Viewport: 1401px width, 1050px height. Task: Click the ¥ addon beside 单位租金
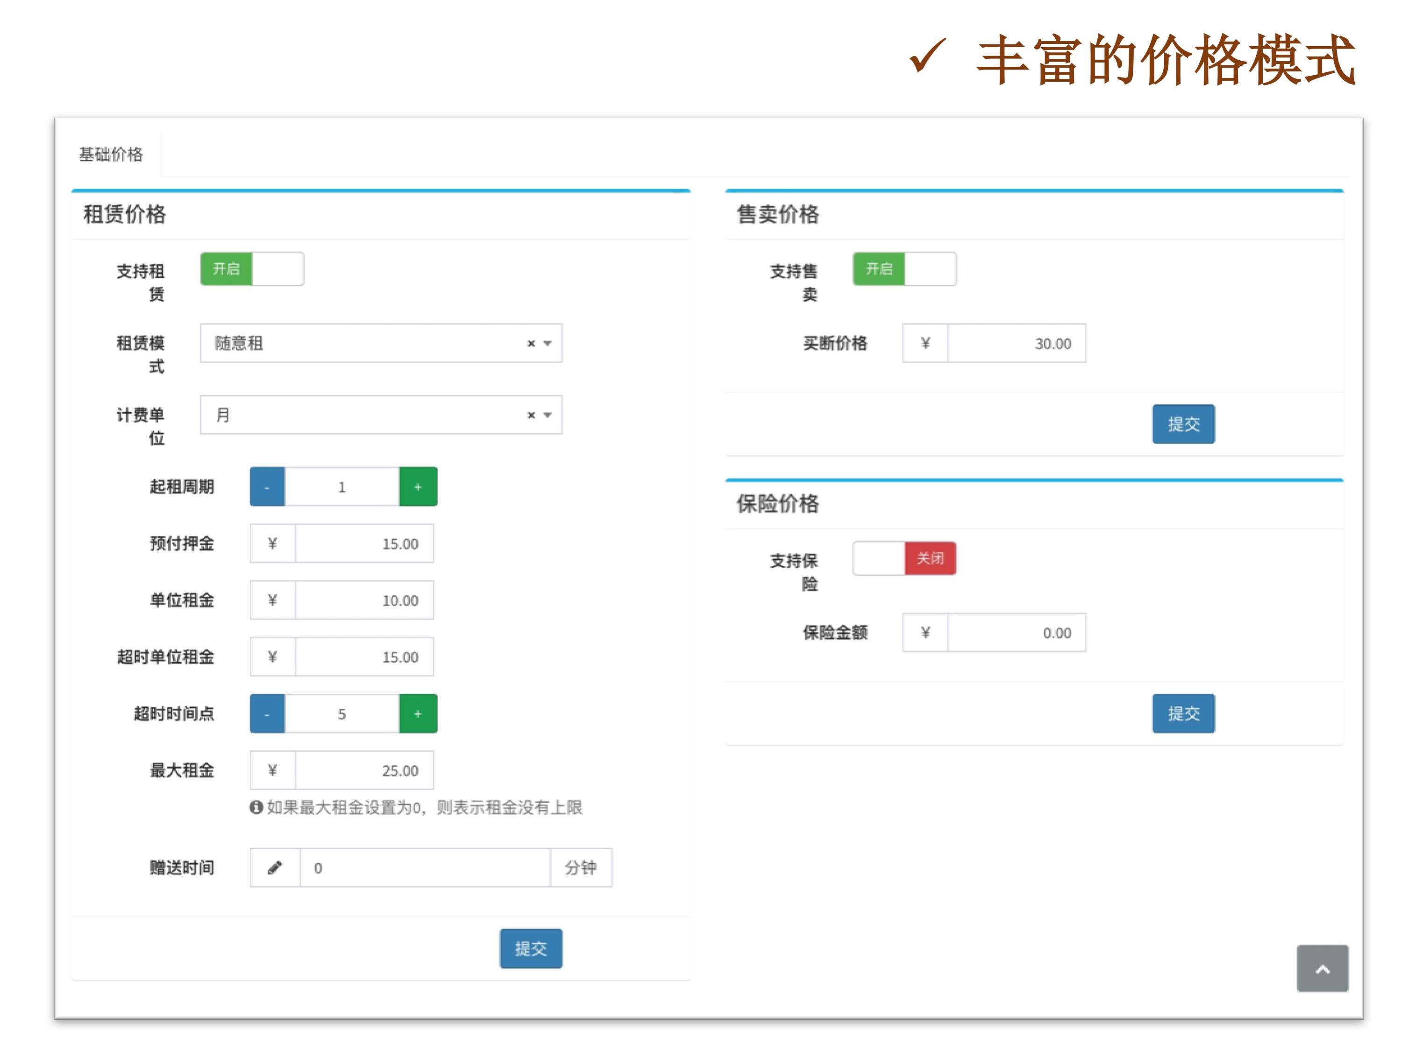tap(272, 600)
